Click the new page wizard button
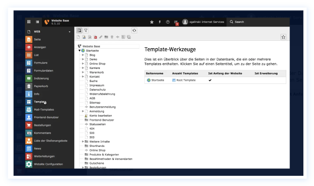The width and height of the screenshot is (314, 186). (x=80, y=31)
